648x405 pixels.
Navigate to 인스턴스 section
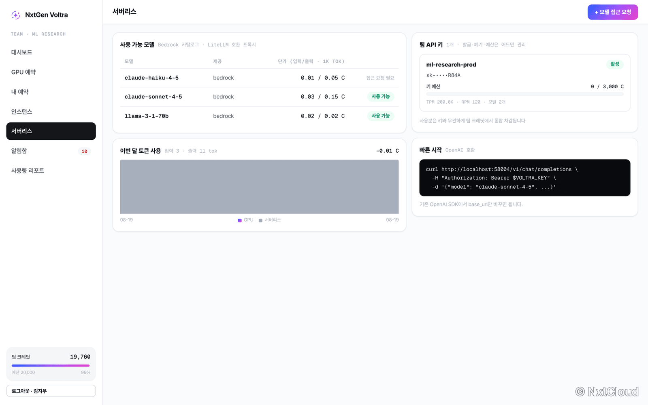(x=51, y=112)
